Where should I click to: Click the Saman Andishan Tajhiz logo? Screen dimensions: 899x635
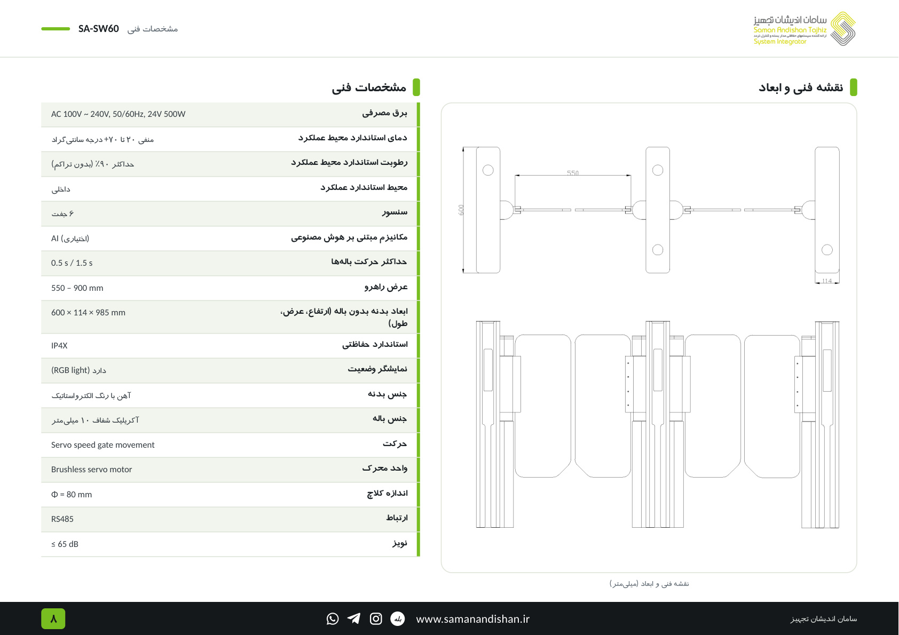click(x=805, y=29)
